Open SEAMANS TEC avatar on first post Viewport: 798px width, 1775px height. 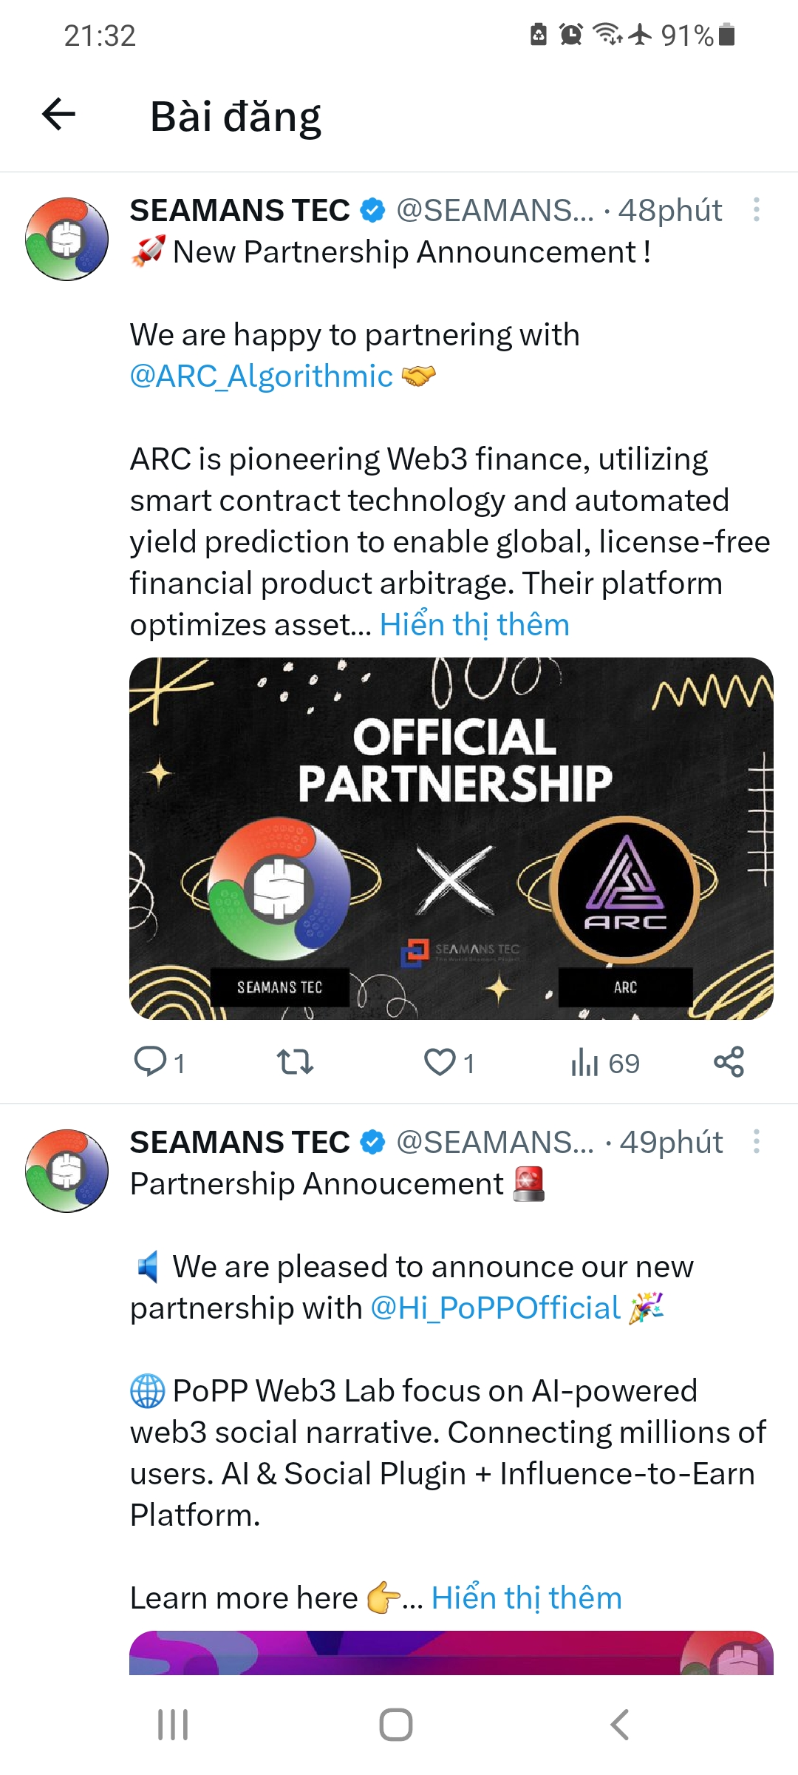(x=67, y=239)
